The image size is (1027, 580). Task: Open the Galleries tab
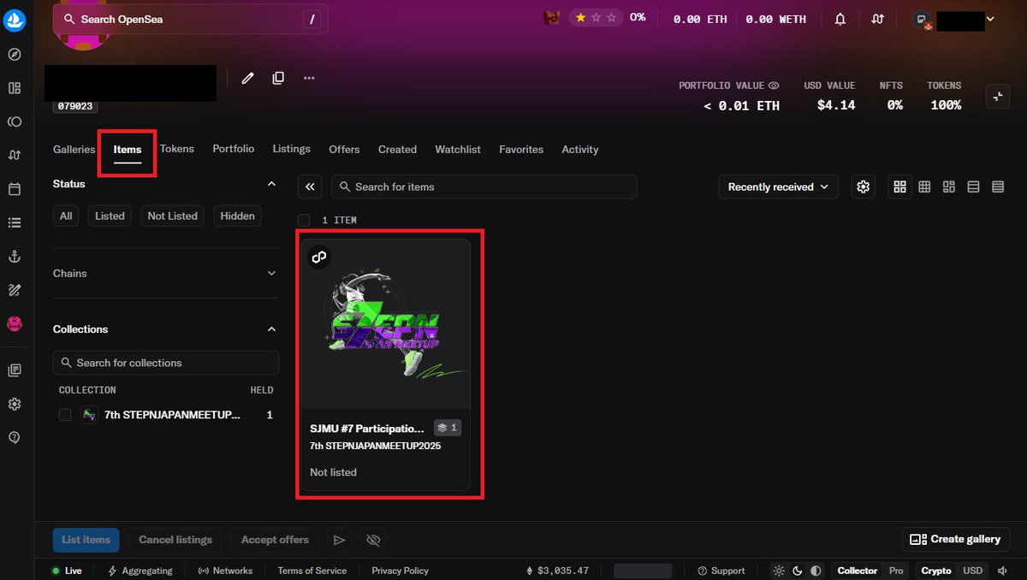(74, 149)
